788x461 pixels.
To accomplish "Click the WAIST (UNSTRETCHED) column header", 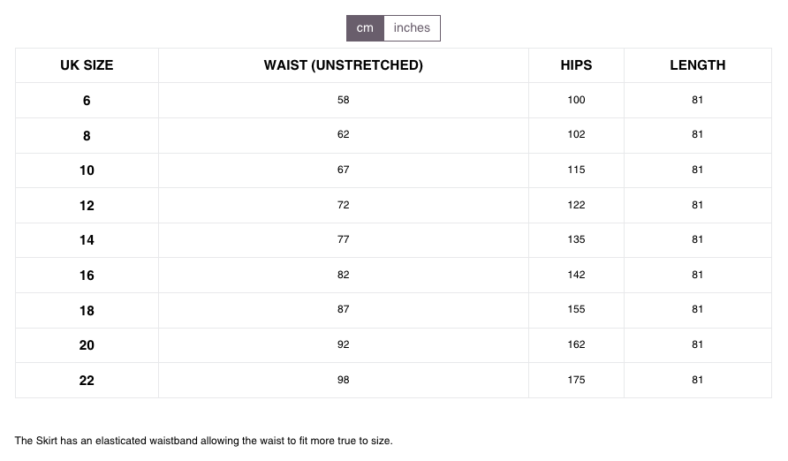I will 344,65.
